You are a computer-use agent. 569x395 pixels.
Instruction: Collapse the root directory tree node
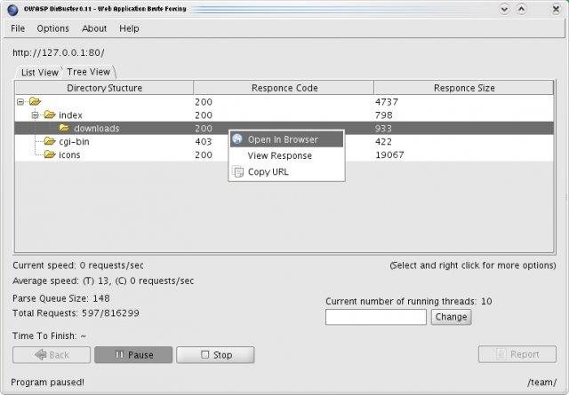20,102
